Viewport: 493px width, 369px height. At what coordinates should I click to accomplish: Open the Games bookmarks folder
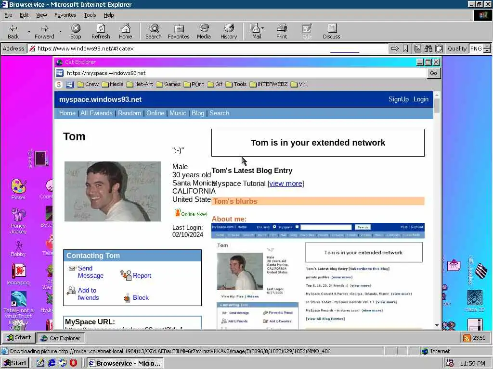tap(169, 85)
